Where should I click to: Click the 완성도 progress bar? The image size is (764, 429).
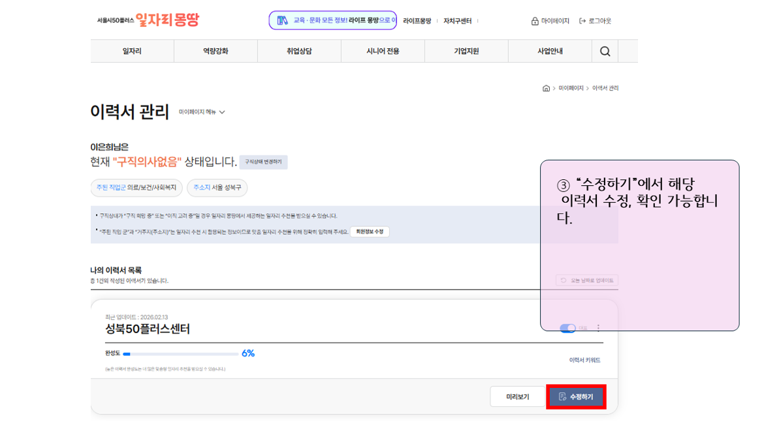tap(181, 354)
